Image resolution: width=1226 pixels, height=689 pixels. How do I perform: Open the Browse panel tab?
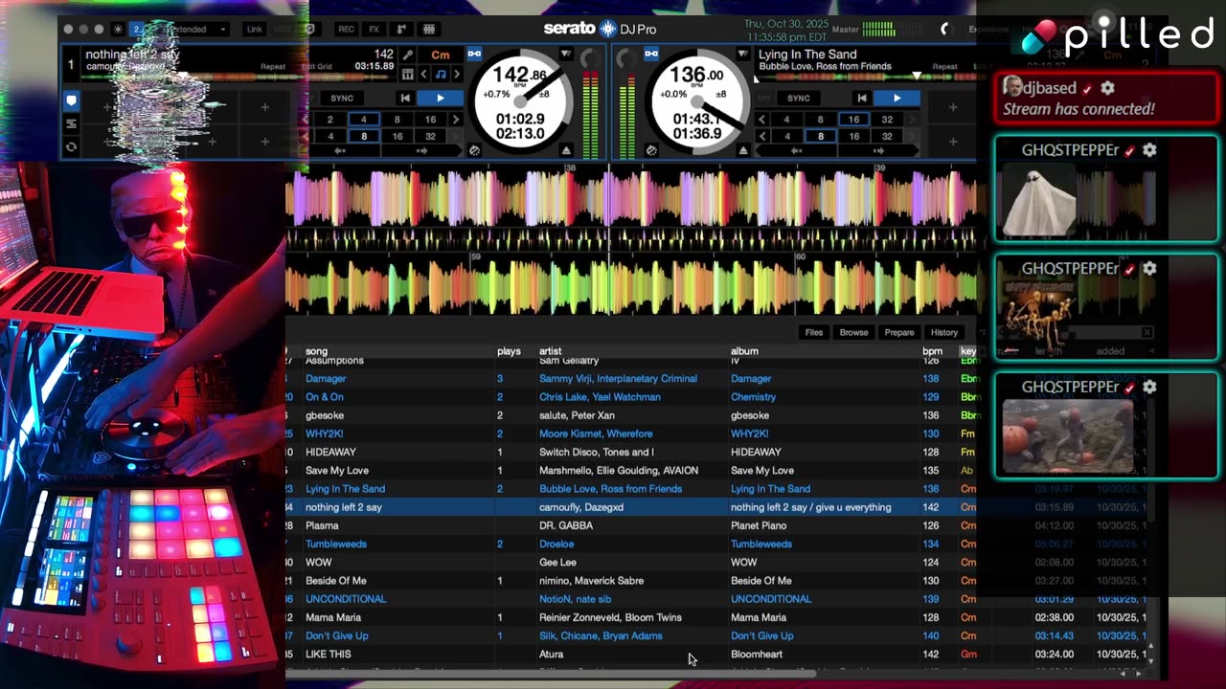(x=853, y=332)
